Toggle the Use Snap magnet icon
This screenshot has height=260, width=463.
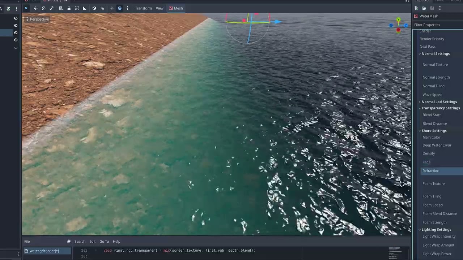pyautogui.click(x=102, y=8)
